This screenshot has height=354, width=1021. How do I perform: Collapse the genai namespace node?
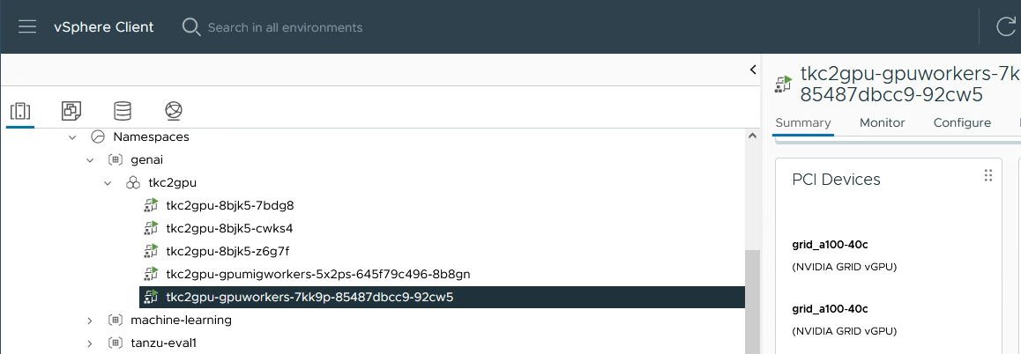pyautogui.click(x=90, y=160)
